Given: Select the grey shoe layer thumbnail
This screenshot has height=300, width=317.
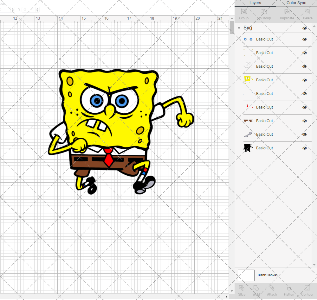Looking at the screenshot, I should (248, 134).
